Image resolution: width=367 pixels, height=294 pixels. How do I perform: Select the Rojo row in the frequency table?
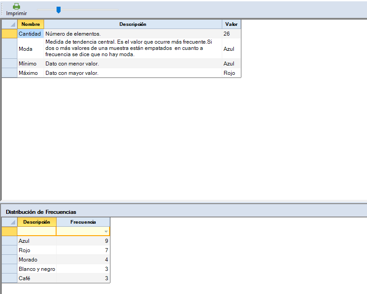(x=37, y=250)
